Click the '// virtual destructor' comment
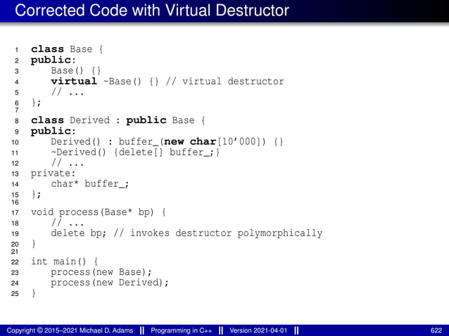The image size is (449, 336). 224,82
